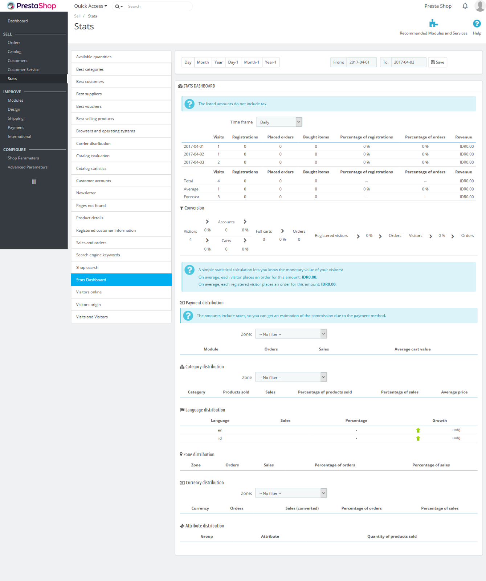Image resolution: width=486 pixels, height=581 pixels.
Task: Open Catalog evaluation stats
Action: [x=121, y=156]
